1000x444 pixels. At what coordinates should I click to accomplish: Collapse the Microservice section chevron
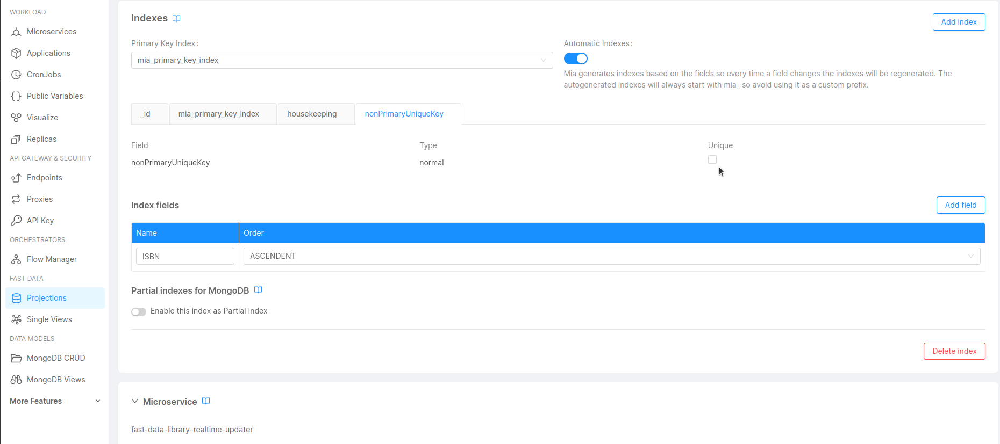point(135,401)
